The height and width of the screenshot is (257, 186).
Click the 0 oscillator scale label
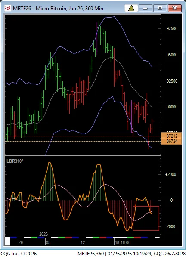tap(171, 201)
